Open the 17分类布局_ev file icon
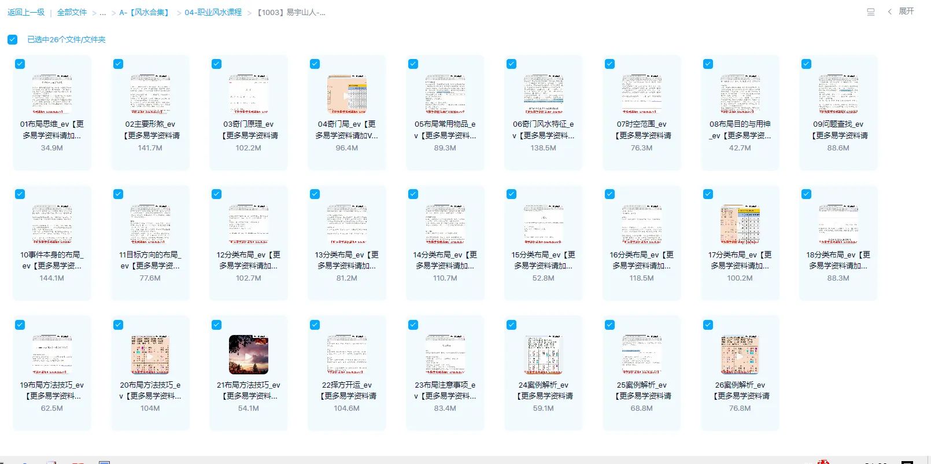This screenshot has height=464, width=931. [740, 224]
